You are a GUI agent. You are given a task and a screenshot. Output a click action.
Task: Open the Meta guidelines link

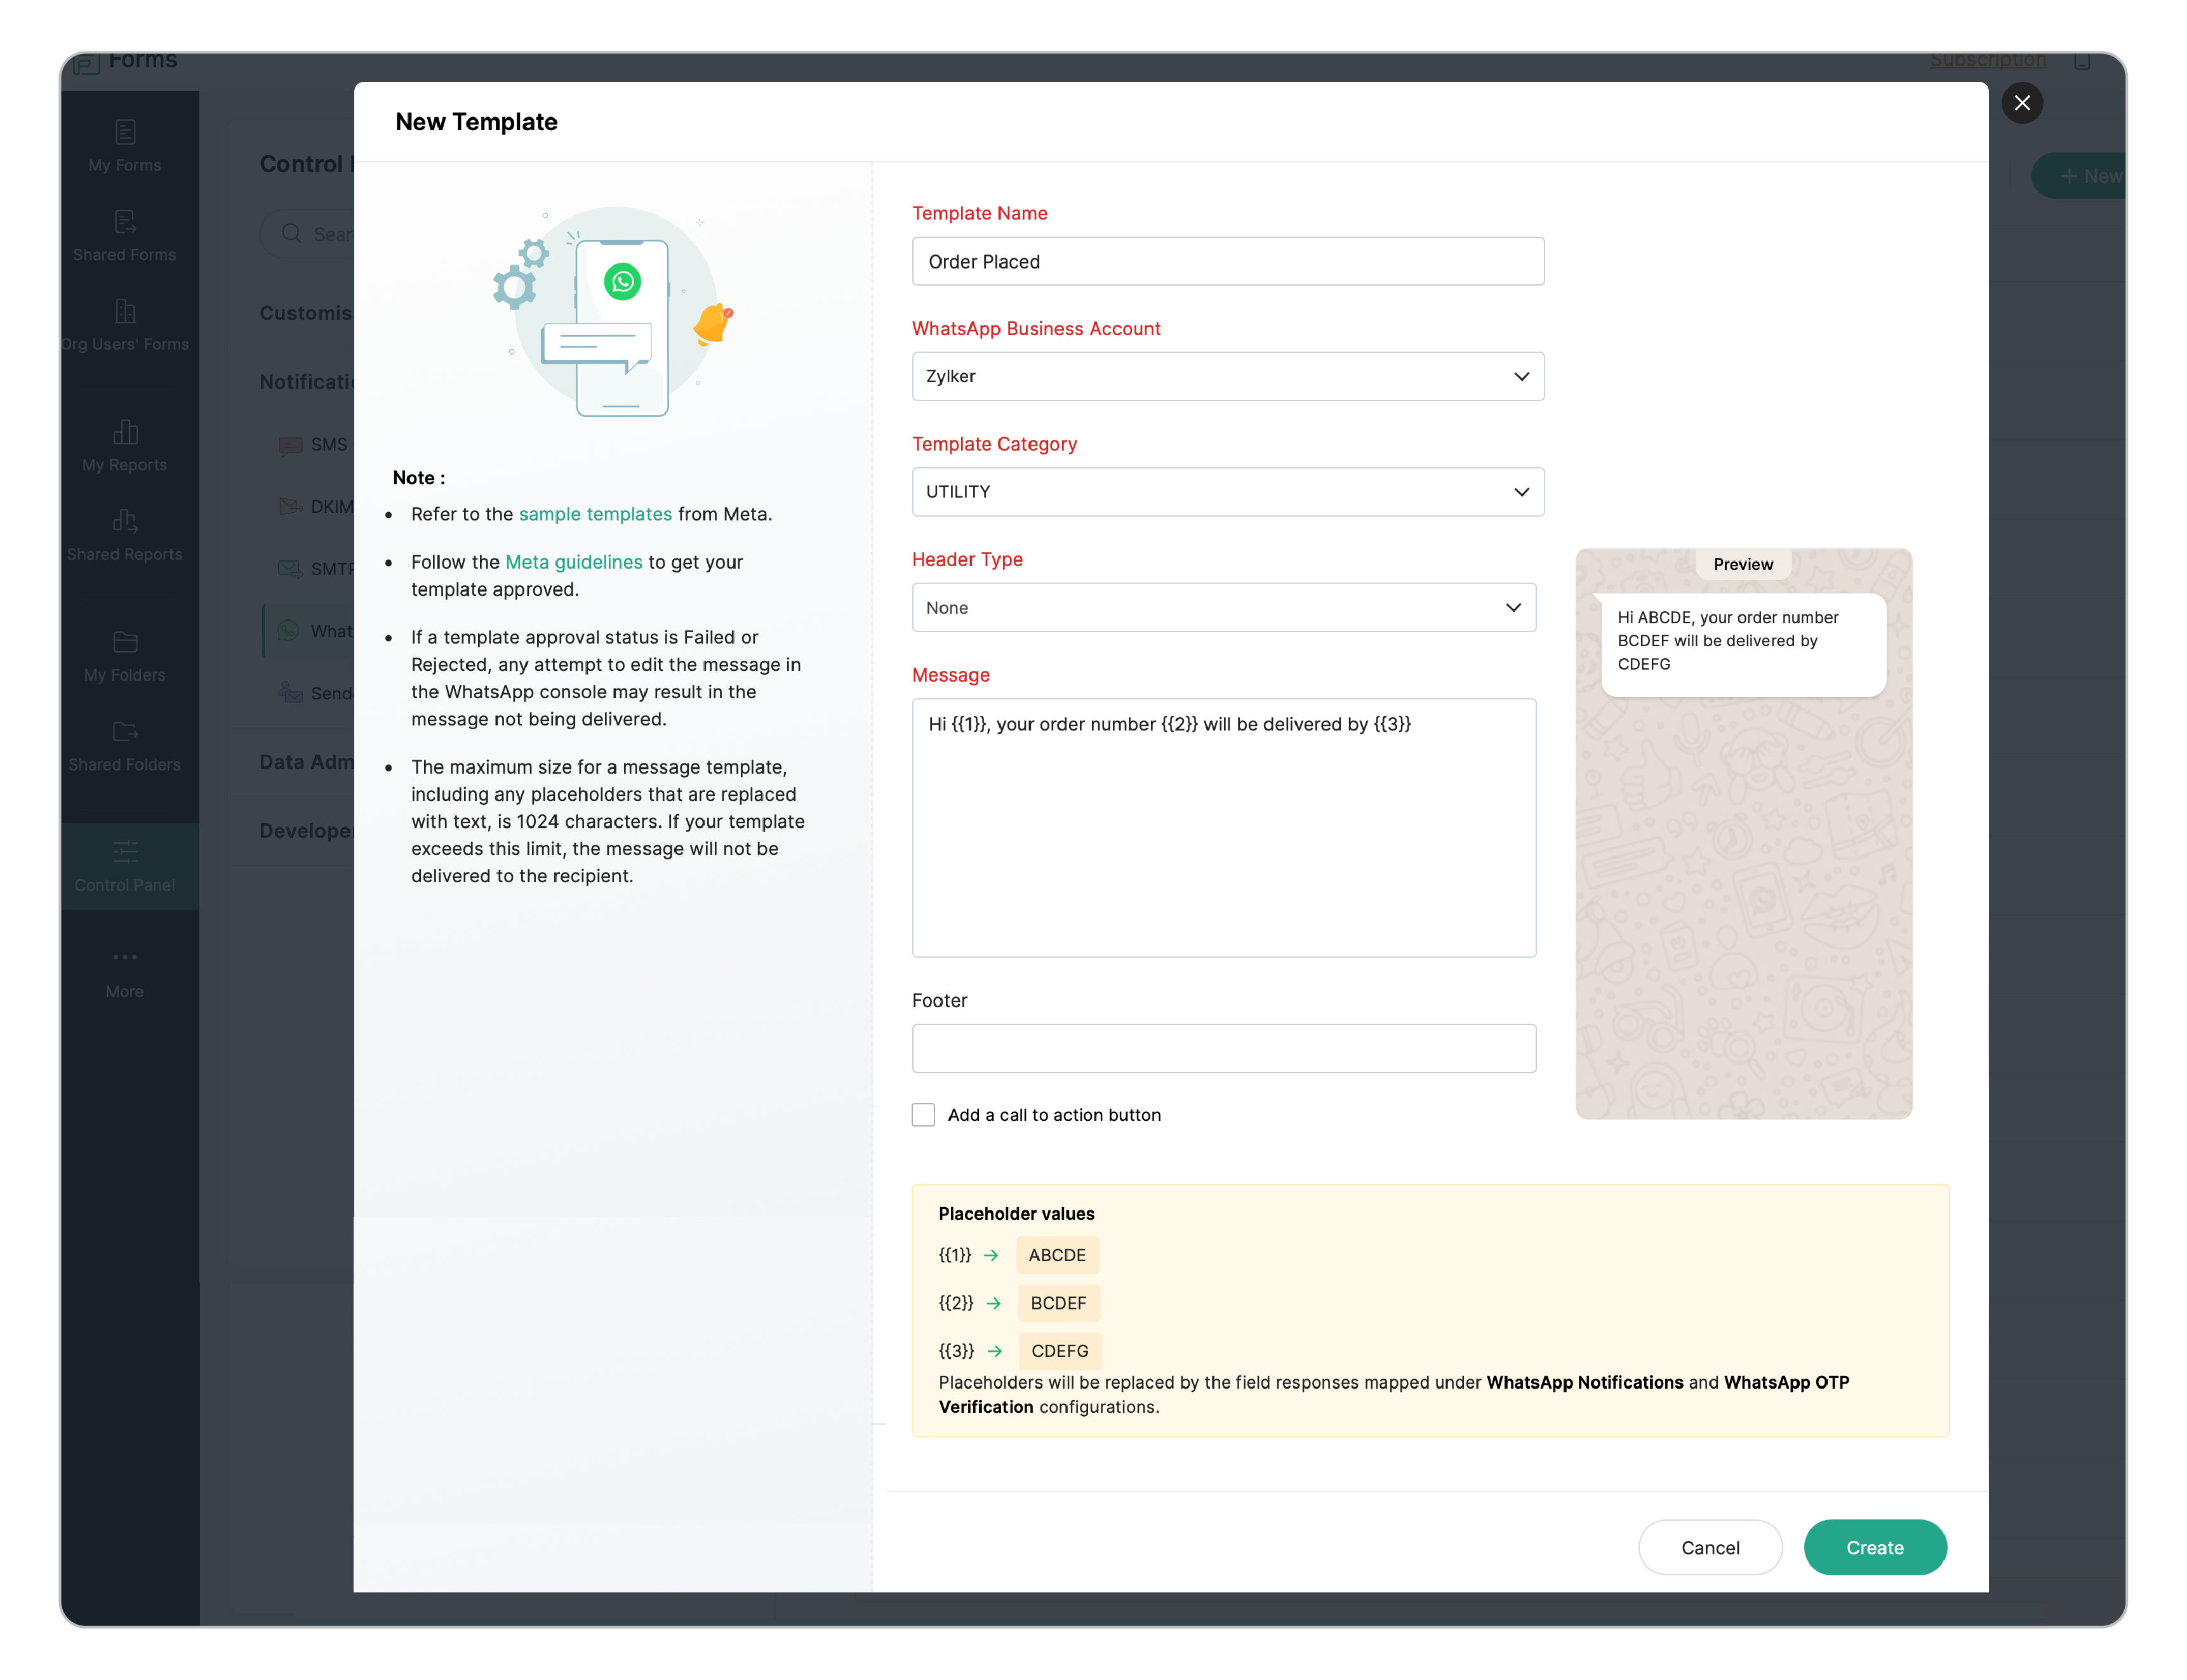(x=573, y=562)
